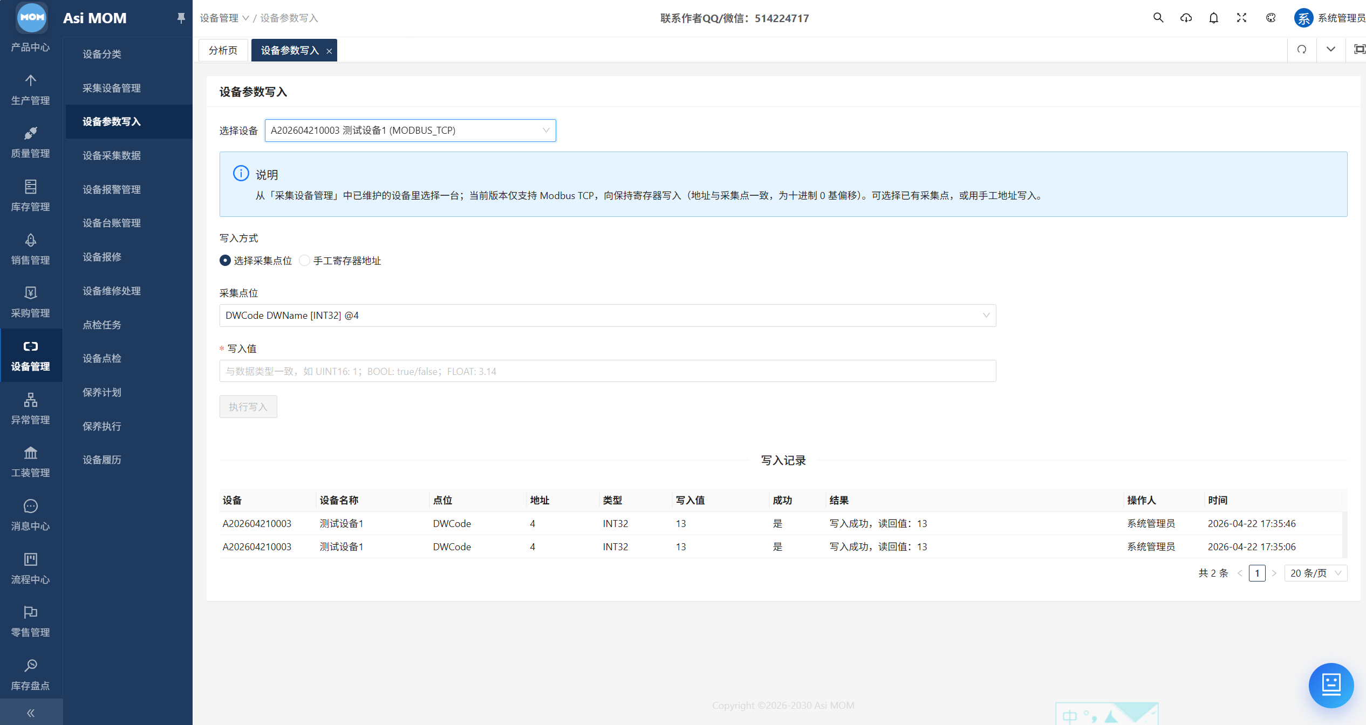Screen dimensions: 1366x725
Task: Focus the 写入值 input field
Action: click(607, 371)
